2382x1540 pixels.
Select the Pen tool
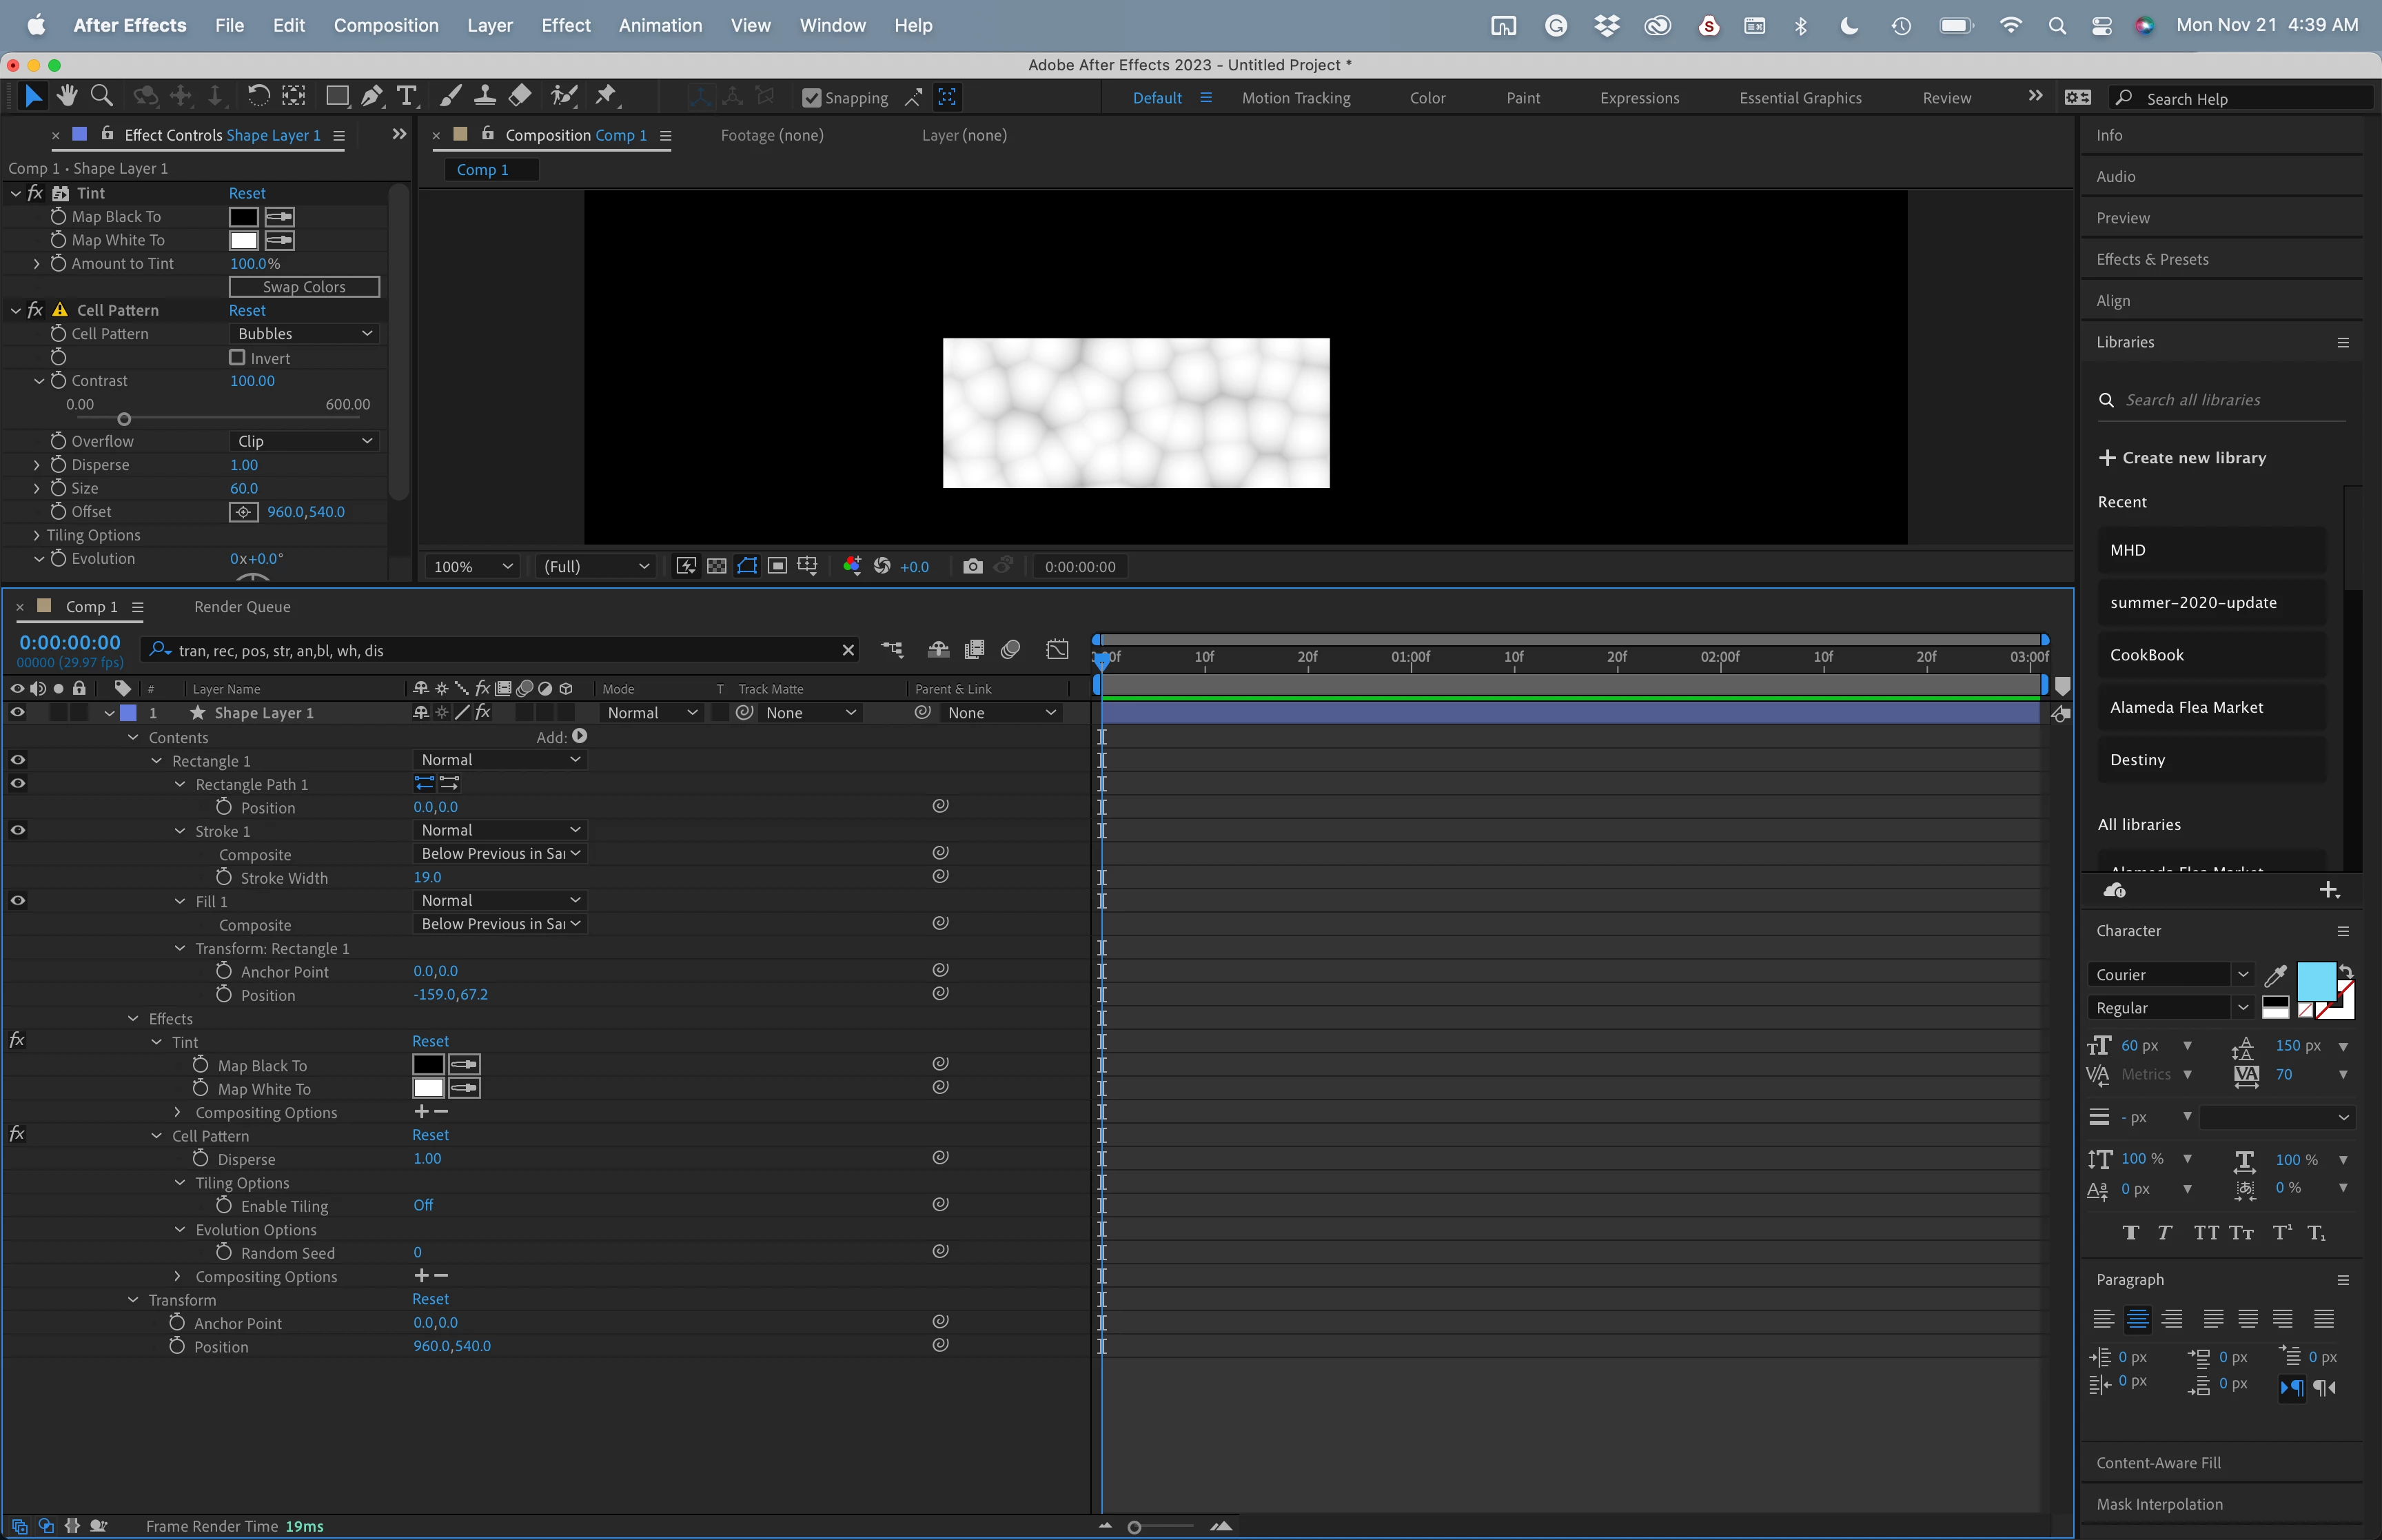[371, 96]
